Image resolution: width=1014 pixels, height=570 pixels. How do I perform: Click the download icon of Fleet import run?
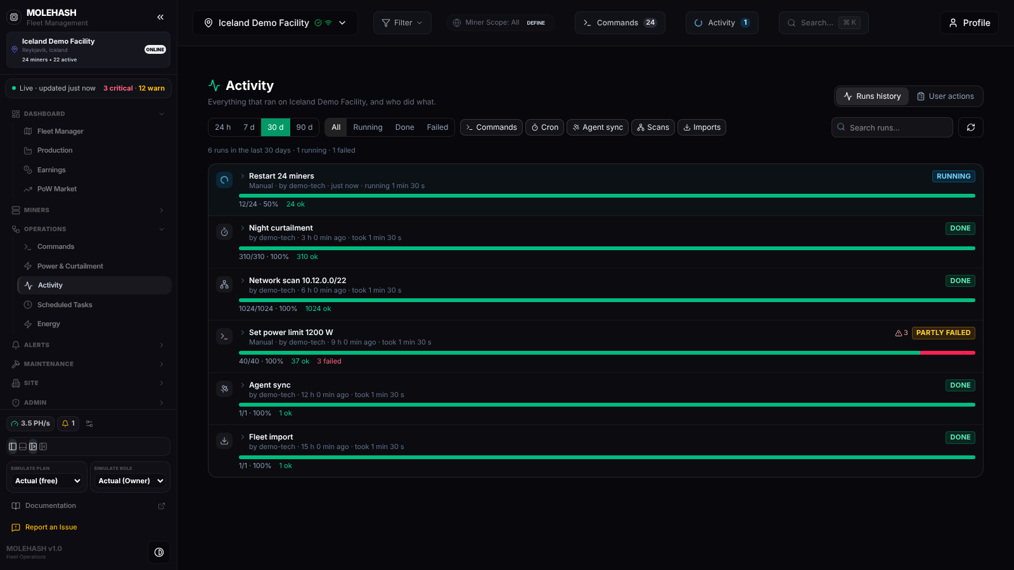coord(224,441)
